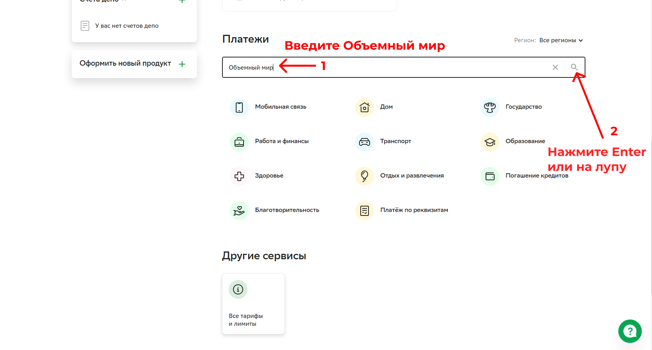Click plus icon next to Оформить новый продукт
The image size is (652, 350).
pyautogui.click(x=182, y=64)
